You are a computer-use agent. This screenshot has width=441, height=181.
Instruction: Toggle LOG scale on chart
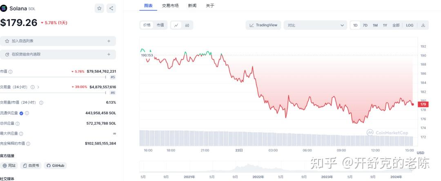coord(410,25)
